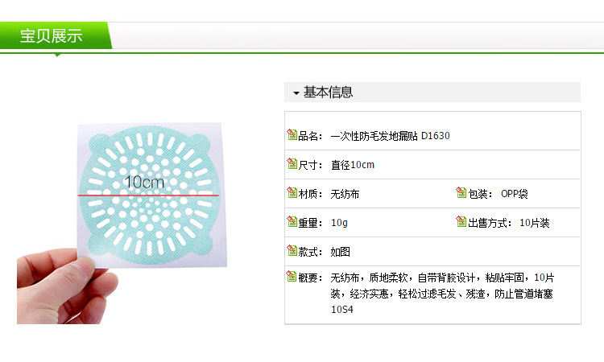The width and height of the screenshot is (604, 362).
Task: Click the icon beside 概要 label
Action: (292, 277)
